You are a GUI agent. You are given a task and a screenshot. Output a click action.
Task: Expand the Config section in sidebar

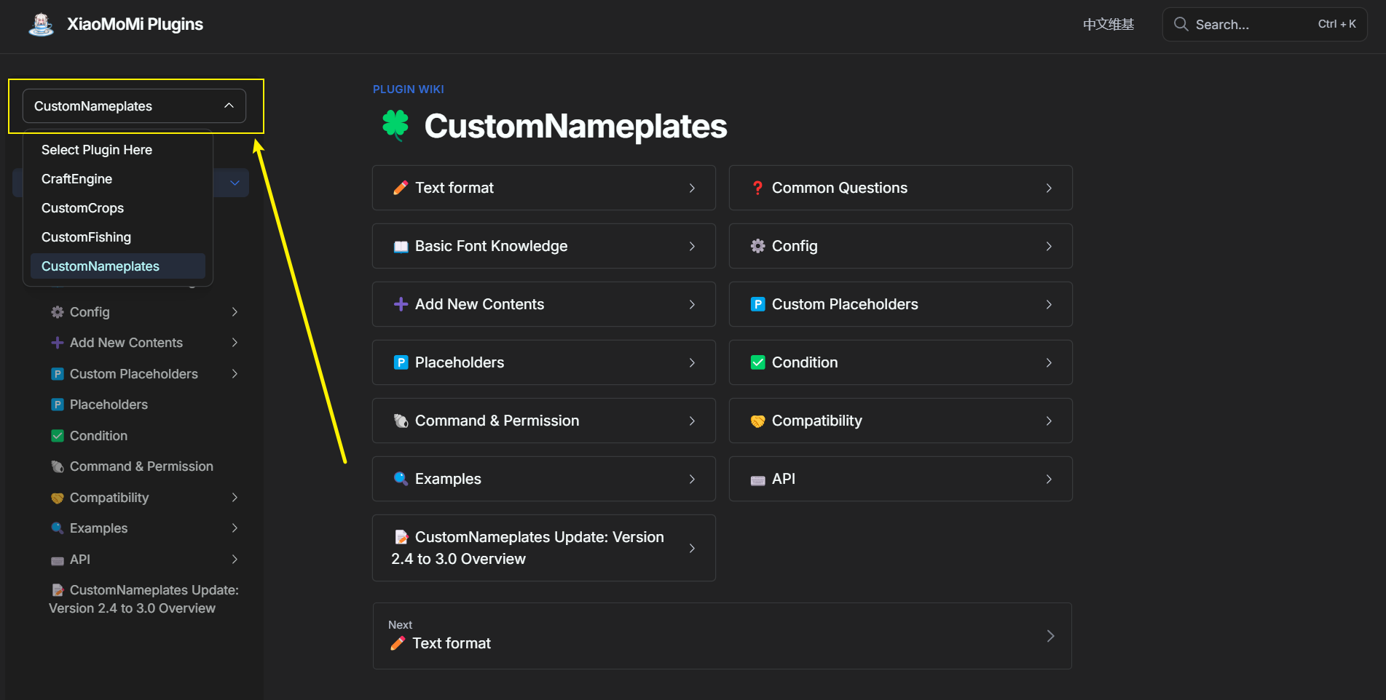(235, 312)
